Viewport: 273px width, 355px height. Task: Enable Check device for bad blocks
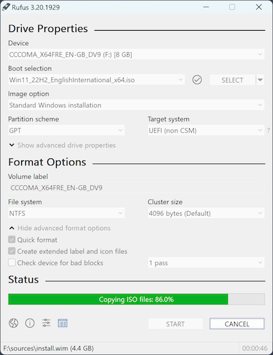pos(12,263)
